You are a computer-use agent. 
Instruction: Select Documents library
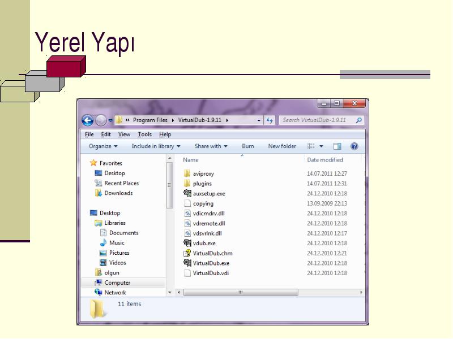[119, 233]
